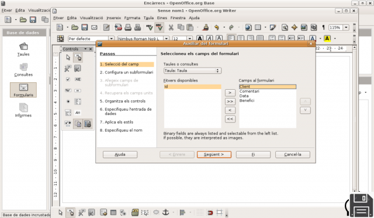Viewport: 374px width, 218px height.
Task: Click the Format Paintbrush icon
Action: click(206, 27)
